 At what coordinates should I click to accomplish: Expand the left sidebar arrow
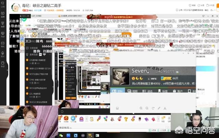(x=7, y=70)
